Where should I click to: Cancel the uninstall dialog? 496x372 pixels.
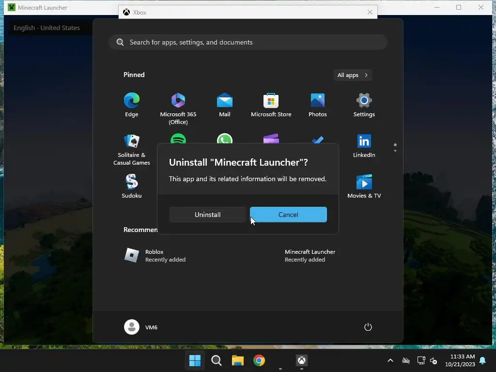[x=288, y=215]
